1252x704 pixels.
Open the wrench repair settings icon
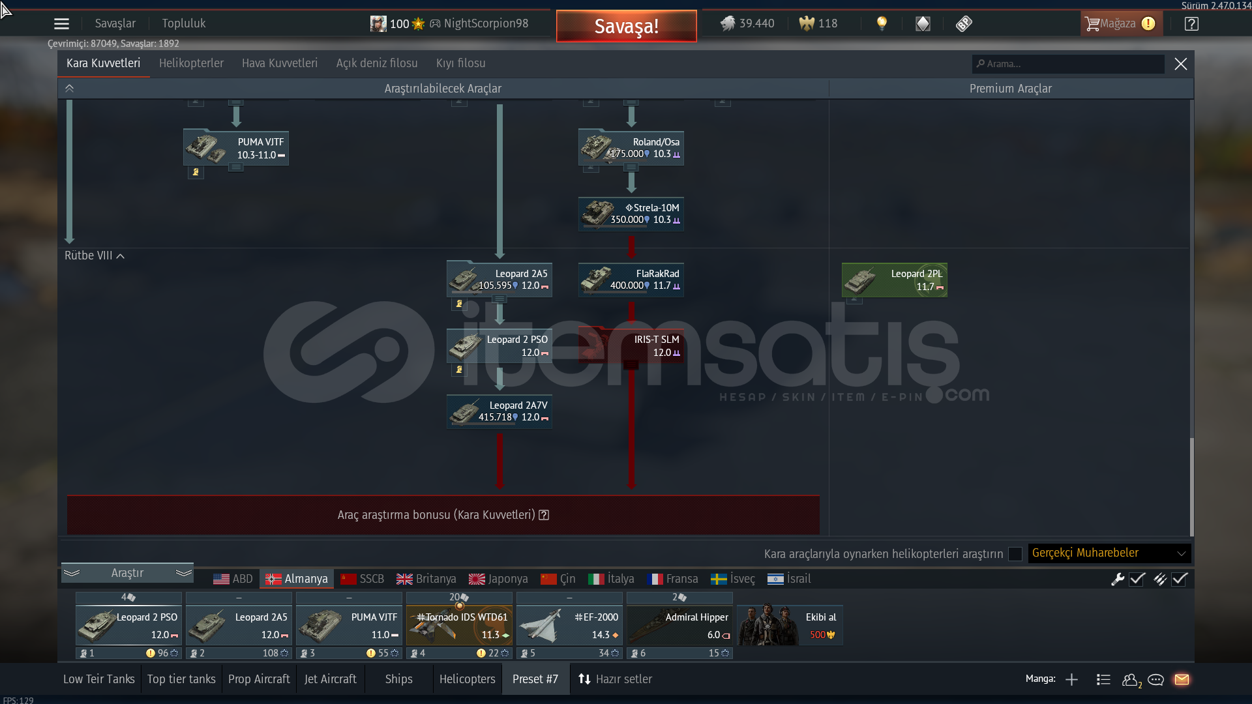(x=1118, y=579)
